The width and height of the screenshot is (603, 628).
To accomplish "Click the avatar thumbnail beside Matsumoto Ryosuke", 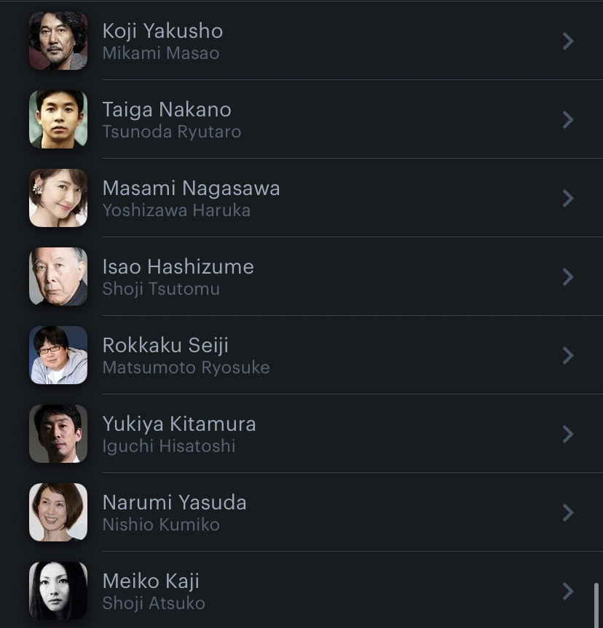I will click(58, 355).
